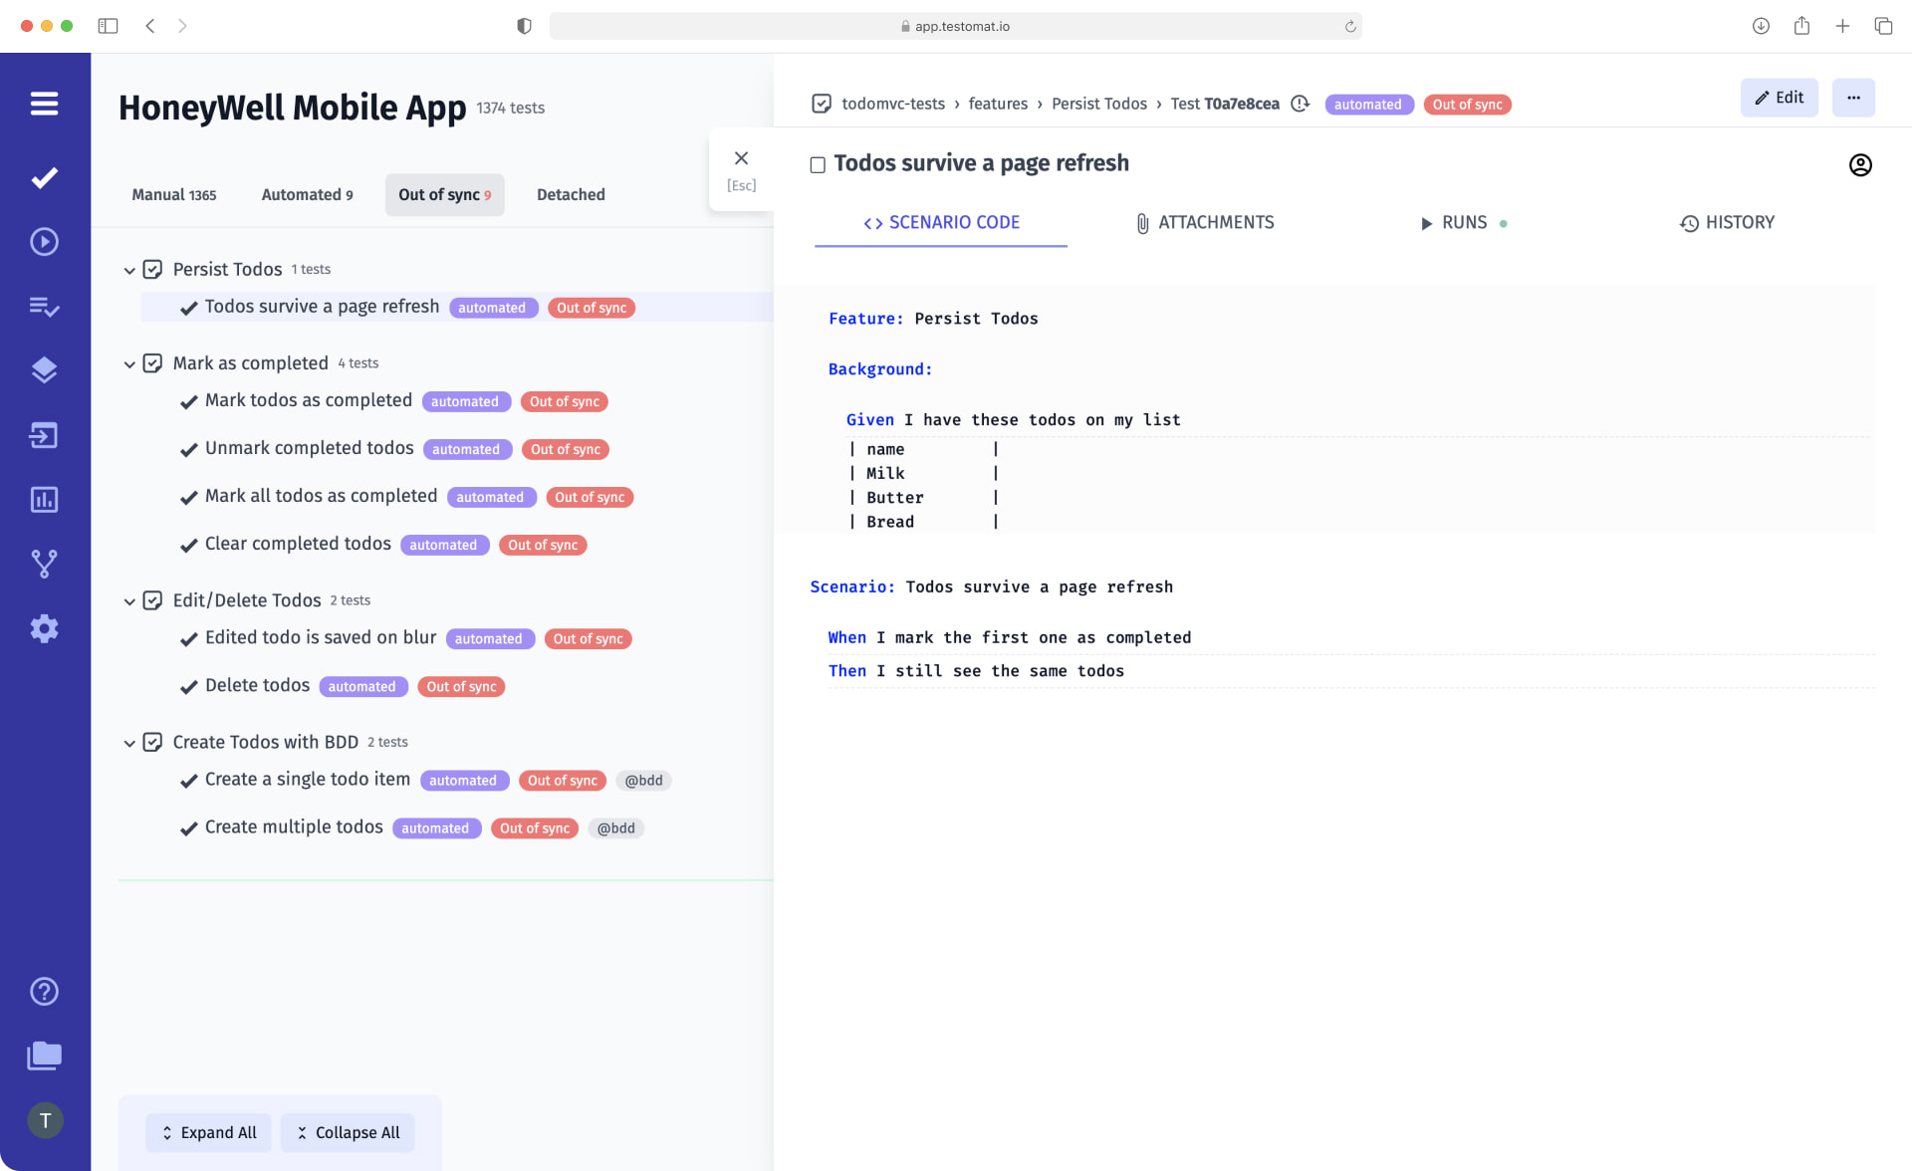The image size is (1912, 1171).
Task: Toggle the Mark as completed suite checkbox
Action: coord(151,363)
